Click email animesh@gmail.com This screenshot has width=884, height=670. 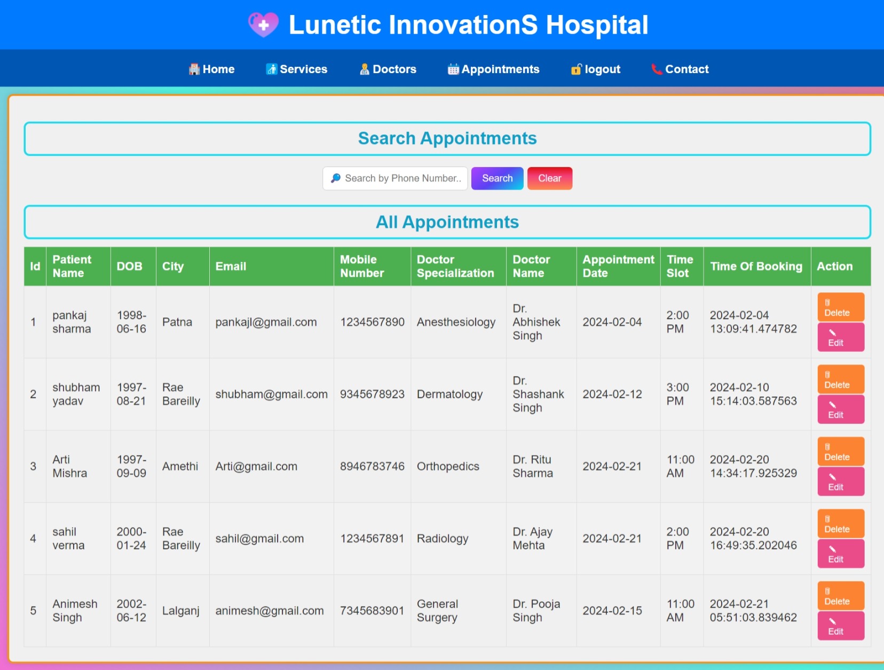coord(270,611)
